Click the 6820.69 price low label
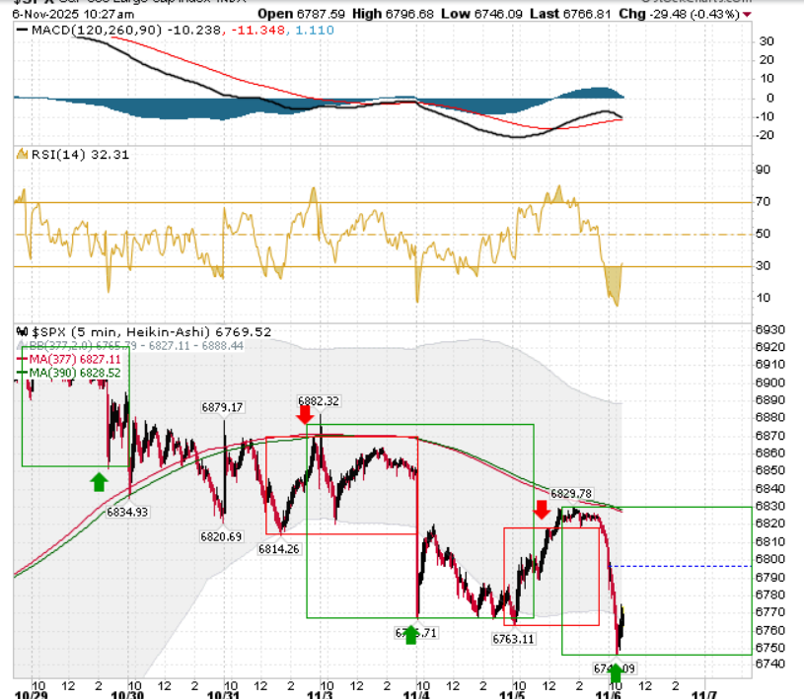Screen dimensions: 804x699 point(221,536)
